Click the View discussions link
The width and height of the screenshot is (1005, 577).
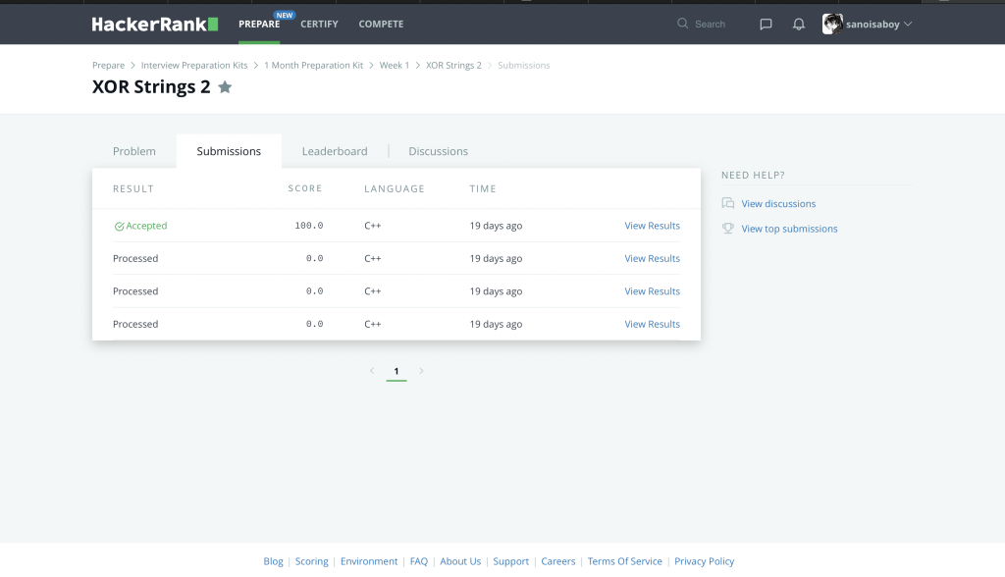pos(778,204)
